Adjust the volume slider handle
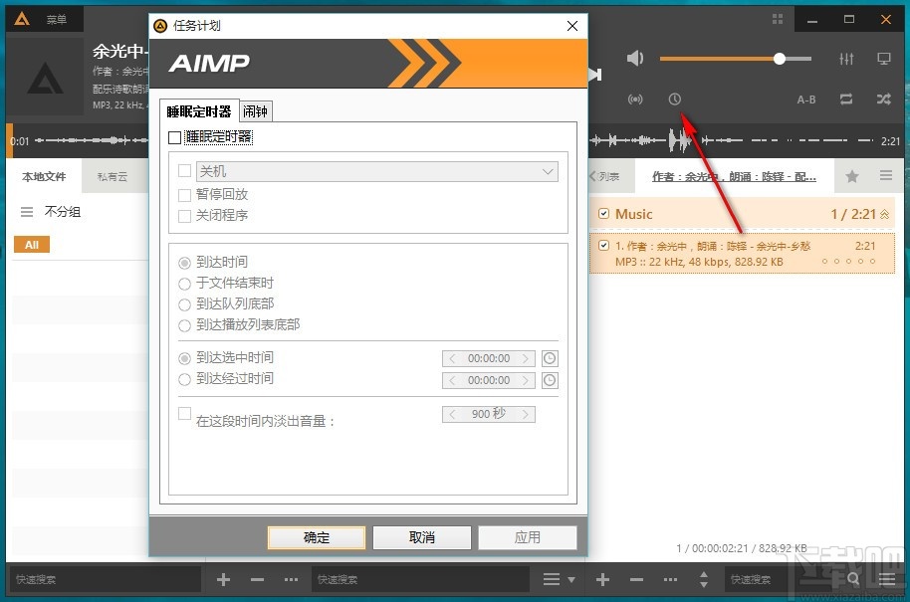Image resolution: width=910 pixels, height=602 pixels. 781,58
